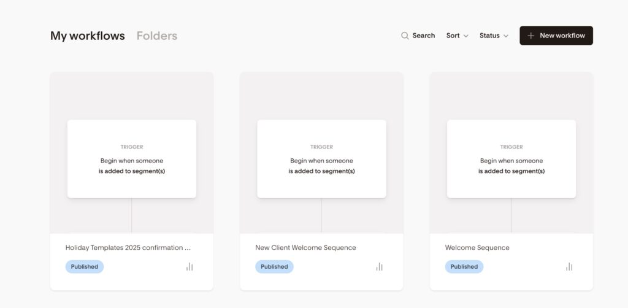
Task: View stats icon on Welcome Sequence card
Action: [569, 267]
